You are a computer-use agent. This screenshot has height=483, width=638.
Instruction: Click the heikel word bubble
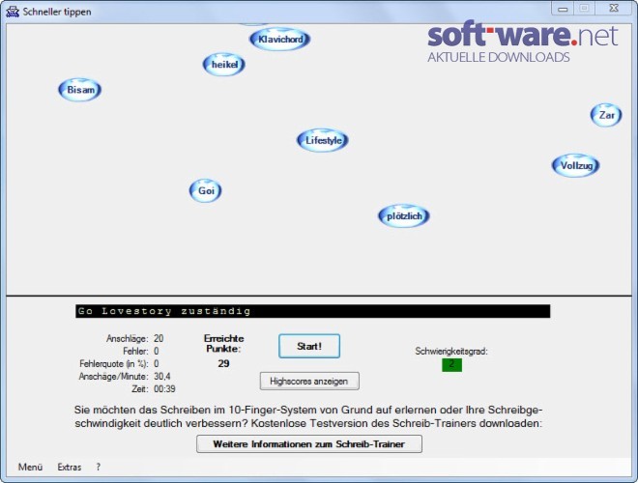coord(224,64)
